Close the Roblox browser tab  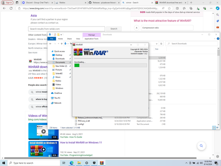point(86,3)
